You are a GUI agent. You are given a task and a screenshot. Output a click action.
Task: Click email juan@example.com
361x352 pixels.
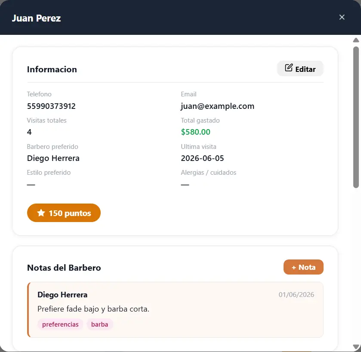[x=218, y=106]
